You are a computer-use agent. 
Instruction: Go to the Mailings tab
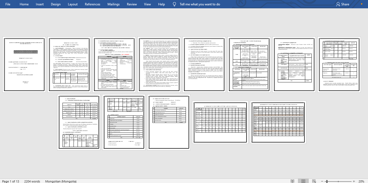point(113,4)
